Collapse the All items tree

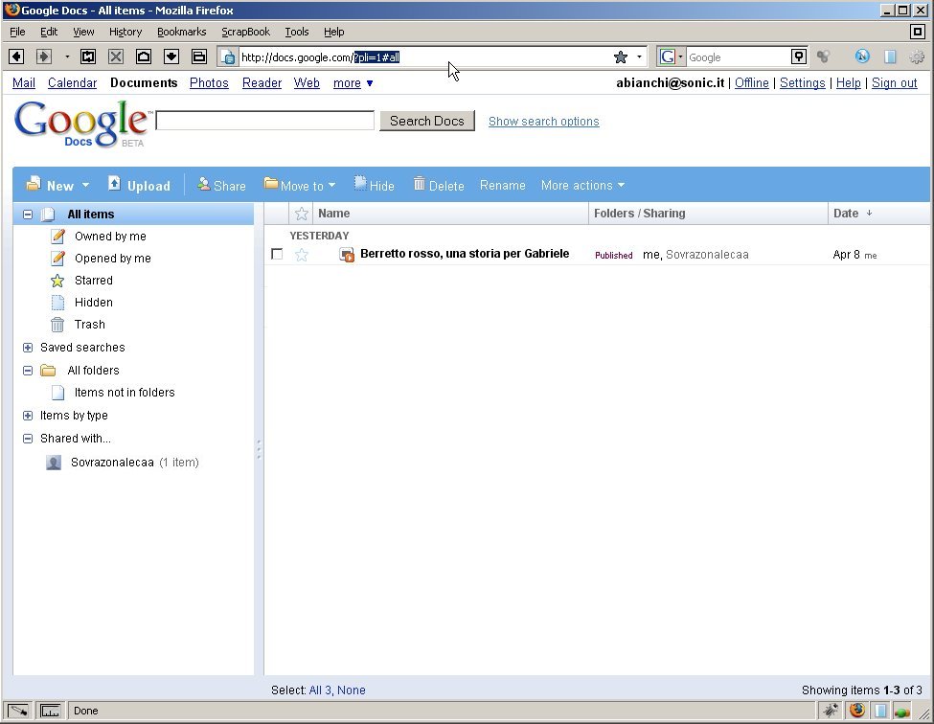28,215
